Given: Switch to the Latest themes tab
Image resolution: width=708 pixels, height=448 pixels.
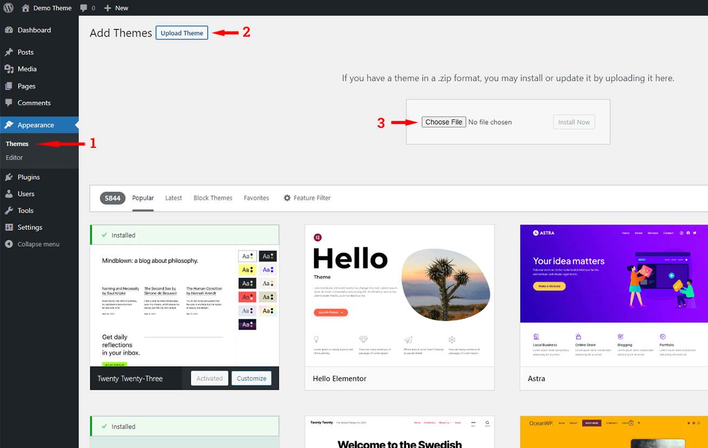Looking at the screenshot, I should (x=173, y=198).
